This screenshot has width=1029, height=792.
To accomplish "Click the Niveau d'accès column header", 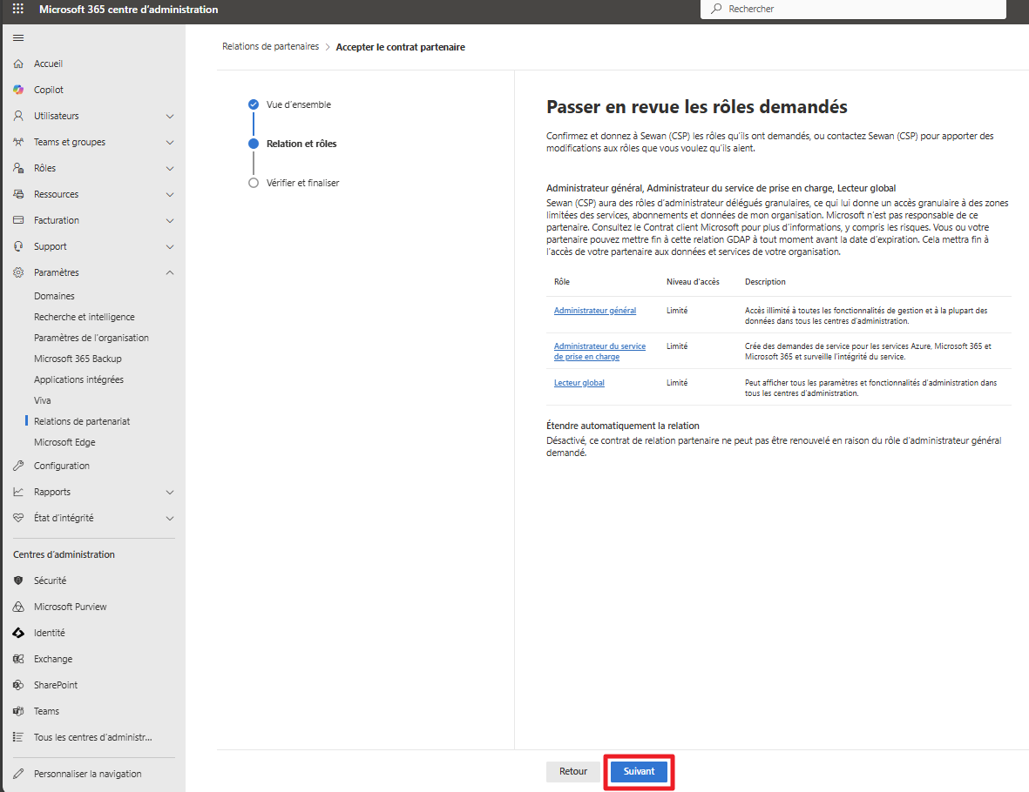I will tap(693, 282).
